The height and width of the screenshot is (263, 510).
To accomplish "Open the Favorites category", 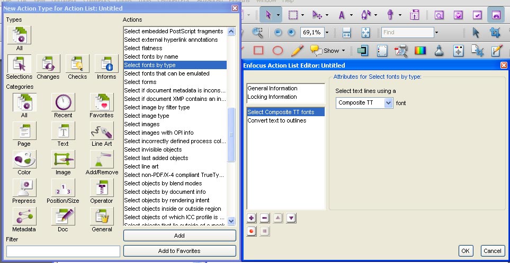I will tap(102, 102).
